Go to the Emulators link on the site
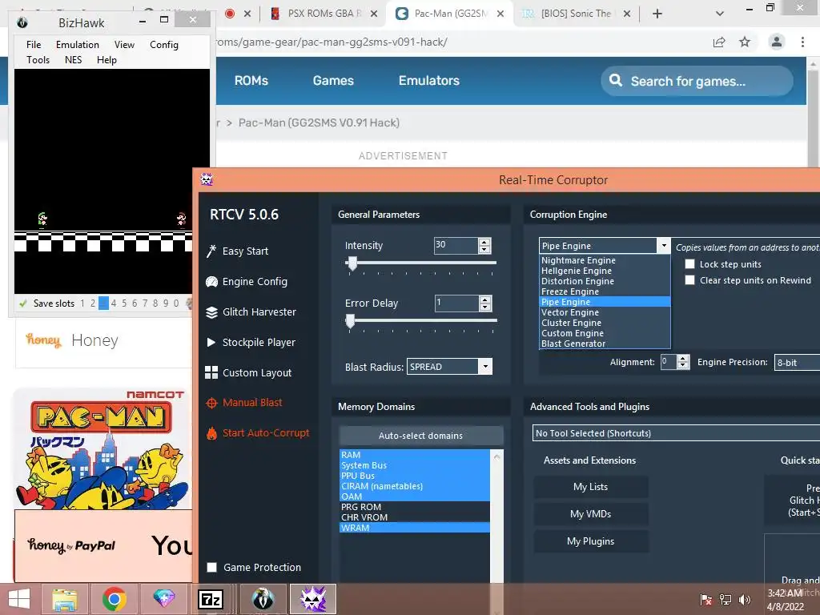This screenshot has width=820, height=615. point(429,81)
